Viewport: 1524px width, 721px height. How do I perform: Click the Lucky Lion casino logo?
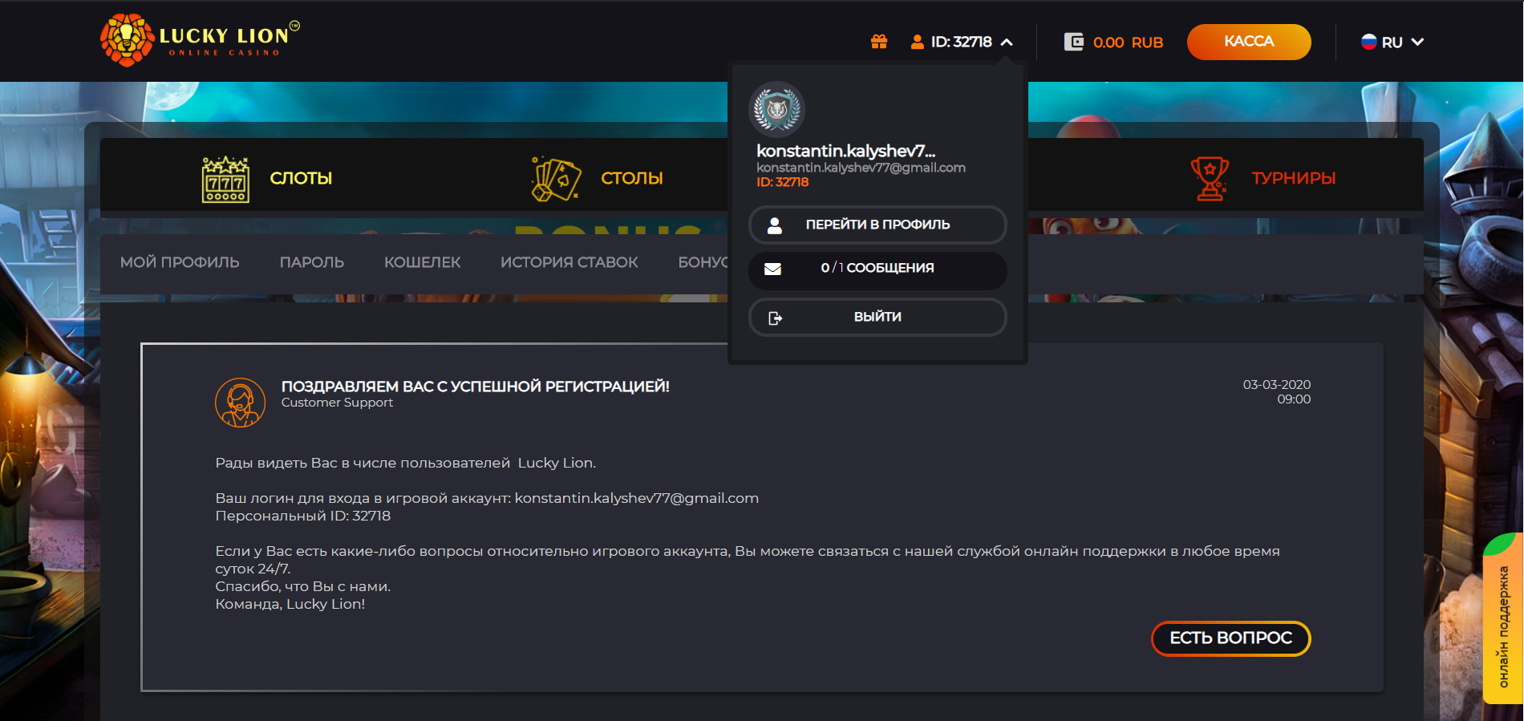click(200, 40)
